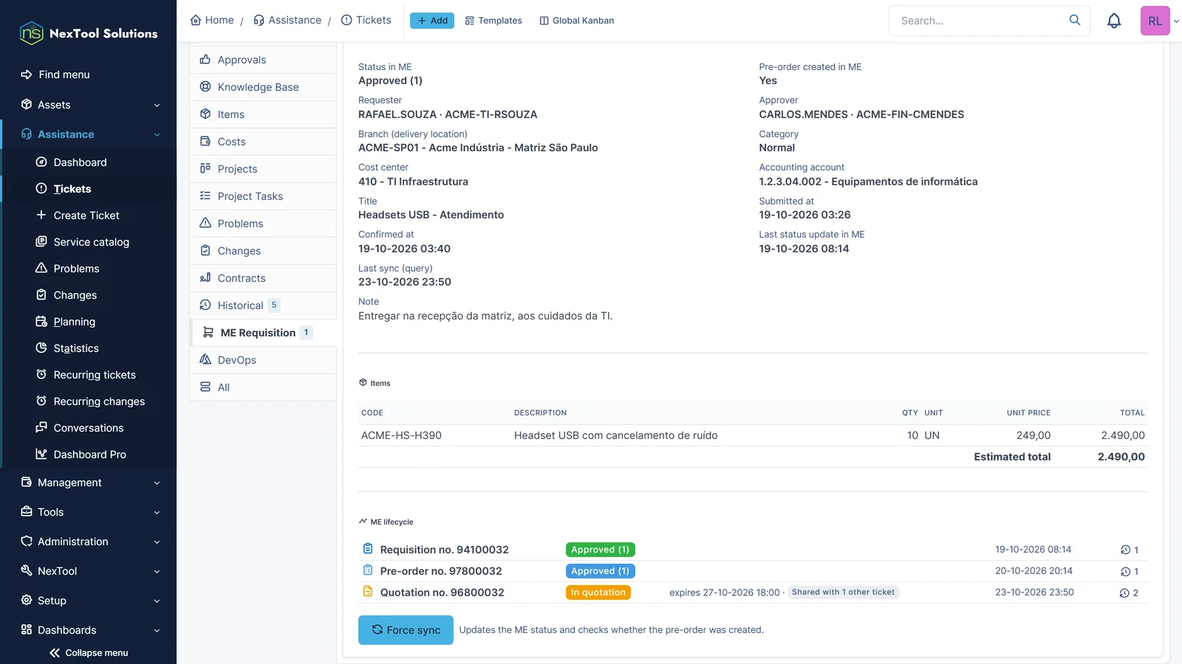The width and height of the screenshot is (1182, 664).
Task: Expand the Assets sidebar section
Action: [x=89, y=105]
